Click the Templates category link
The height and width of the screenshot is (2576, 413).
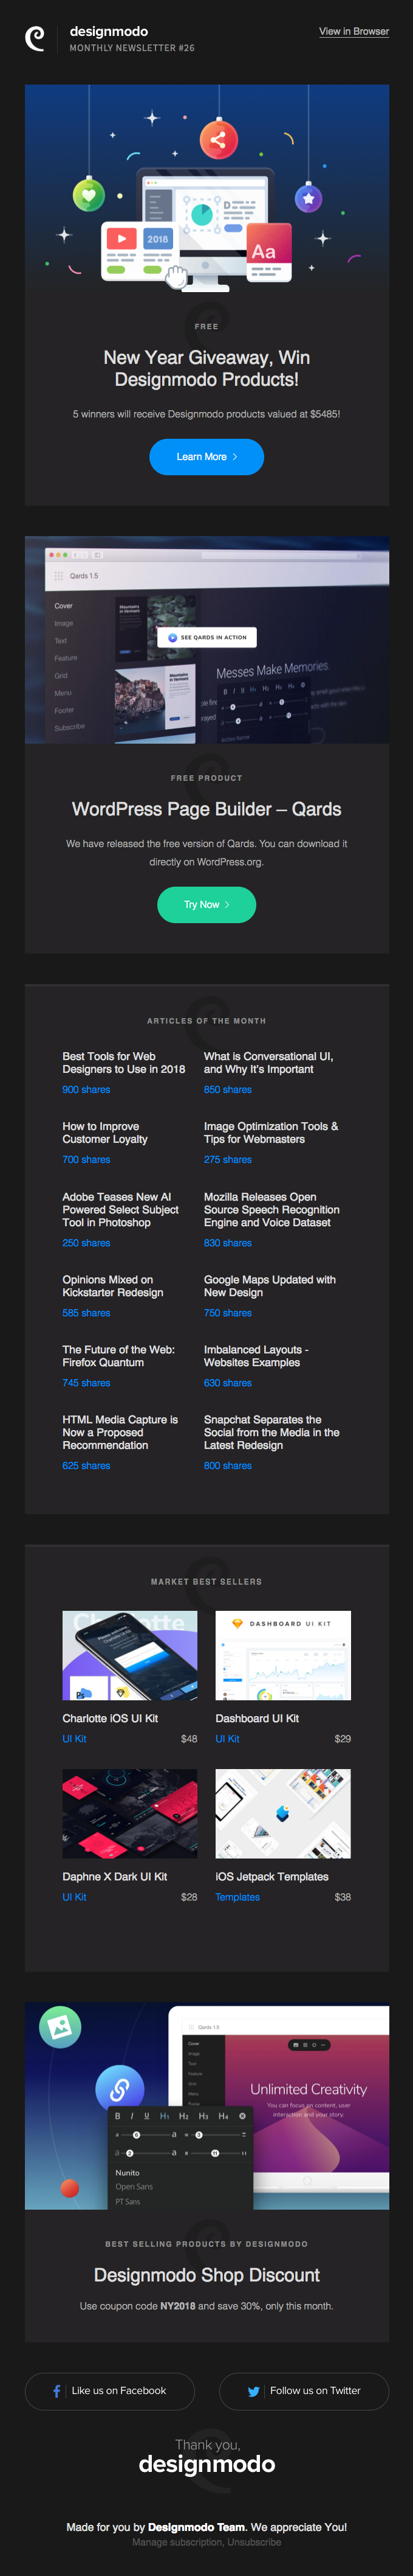(x=237, y=1897)
